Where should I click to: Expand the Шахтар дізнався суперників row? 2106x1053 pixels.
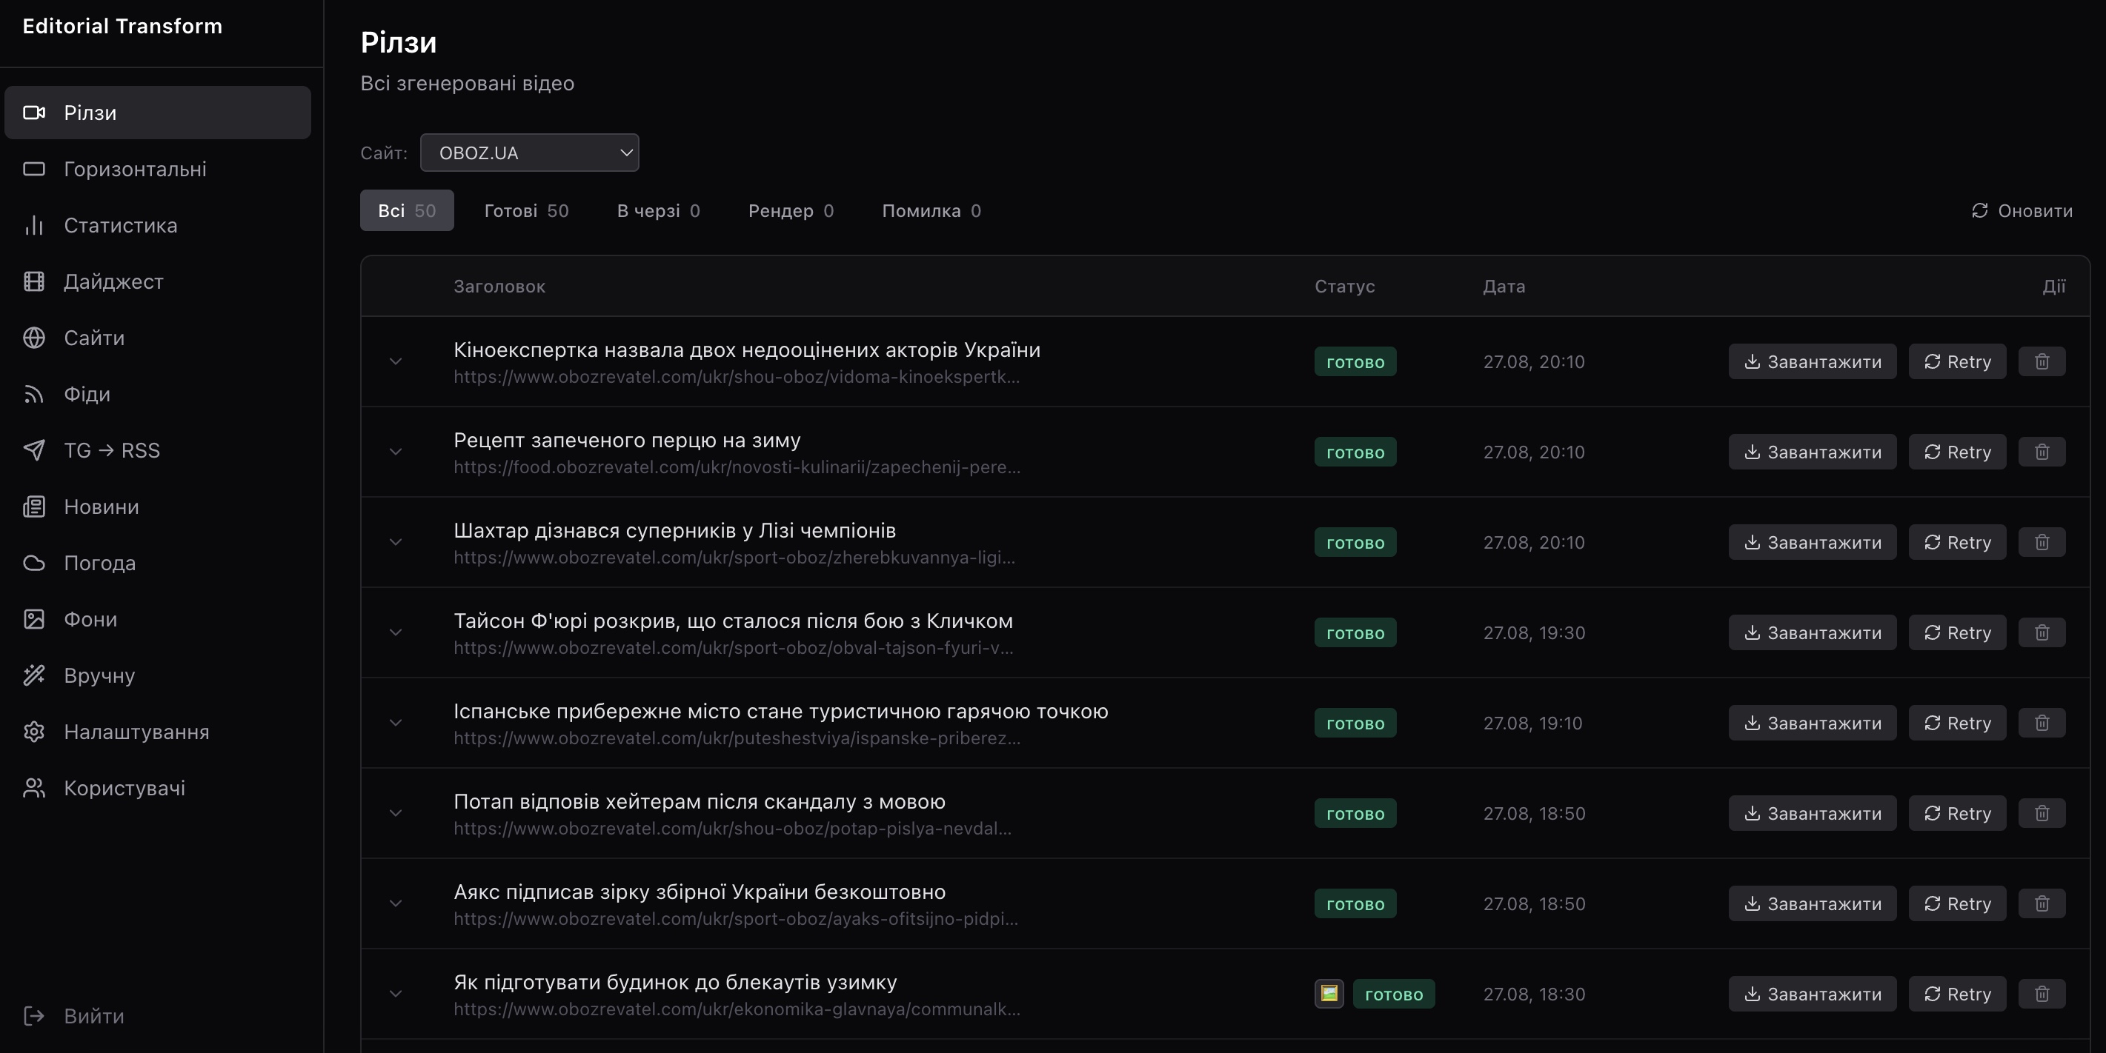(x=396, y=543)
